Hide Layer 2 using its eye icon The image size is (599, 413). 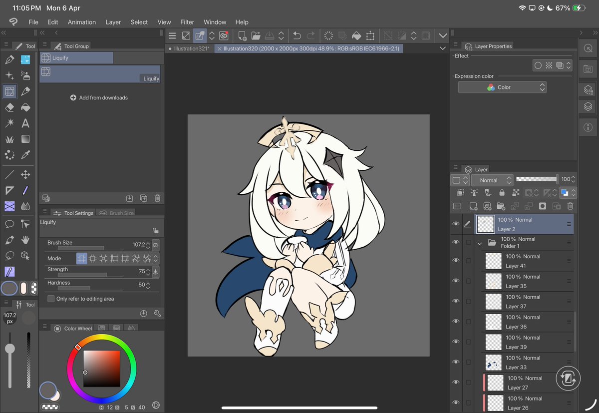click(455, 224)
